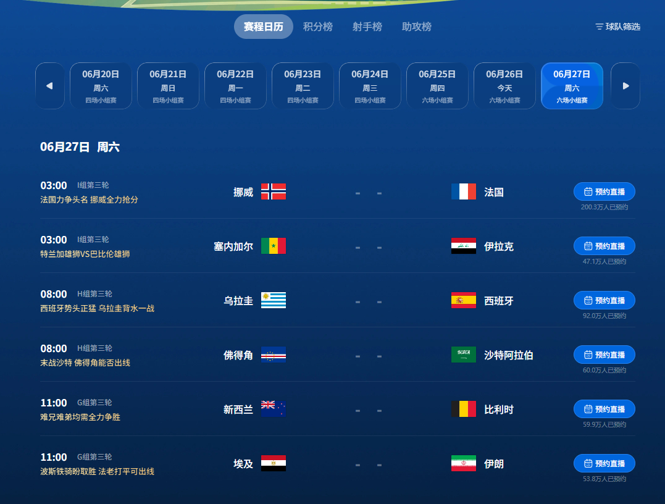The width and height of the screenshot is (665, 504).
Task: Click the Egypt flag icon
Action: pyautogui.click(x=273, y=463)
